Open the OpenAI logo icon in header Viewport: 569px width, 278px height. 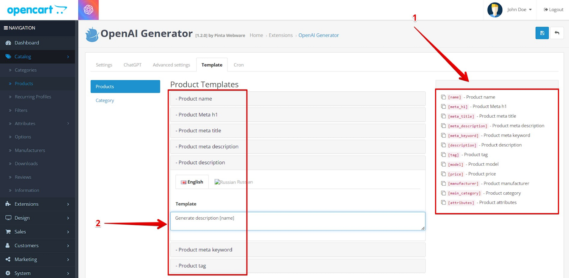(89, 10)
